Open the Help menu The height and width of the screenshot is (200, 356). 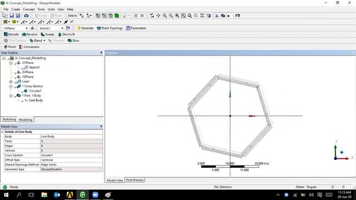[x=70, y=9]
